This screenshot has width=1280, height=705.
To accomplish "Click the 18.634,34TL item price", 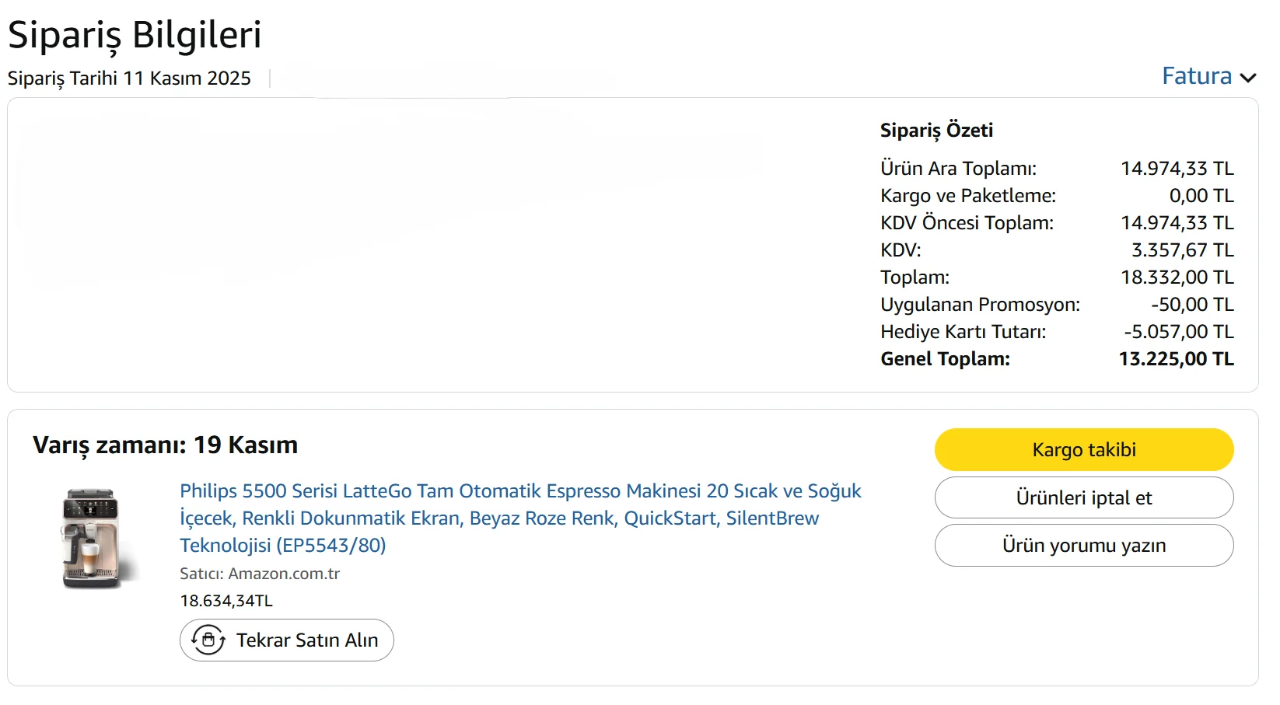I will coord(226,601).
